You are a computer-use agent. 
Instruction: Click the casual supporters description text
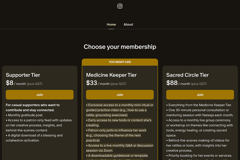pyautogui.click(x=33, y=107)
